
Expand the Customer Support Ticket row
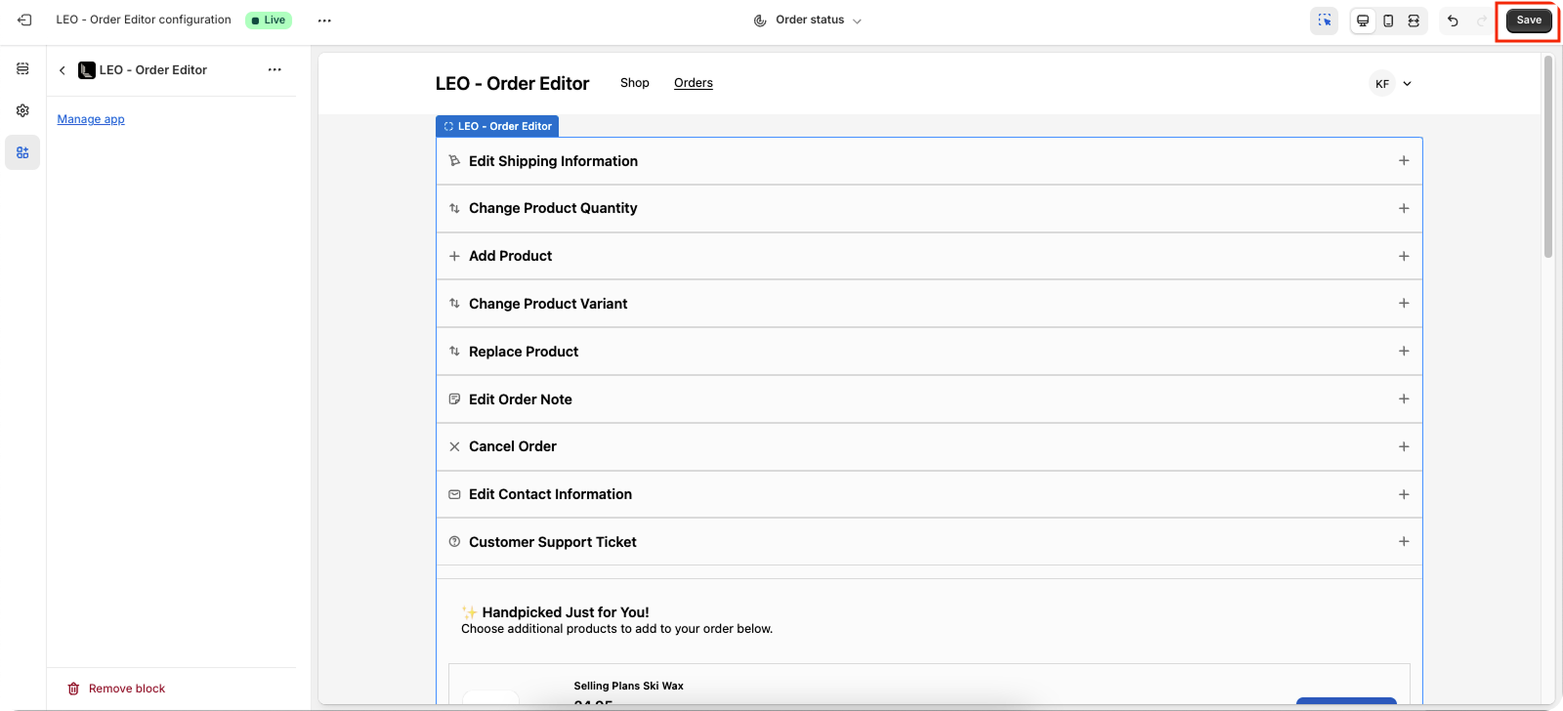(x=929, y=542)
